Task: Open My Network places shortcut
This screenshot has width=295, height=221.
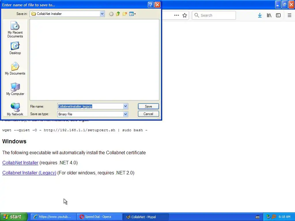Action: [15, 109]
